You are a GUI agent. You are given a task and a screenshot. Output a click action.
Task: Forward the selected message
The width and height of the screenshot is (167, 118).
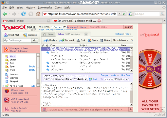[x=66, y=40]
